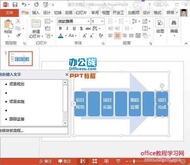Toggle center alignment

(x=117, y=36)
